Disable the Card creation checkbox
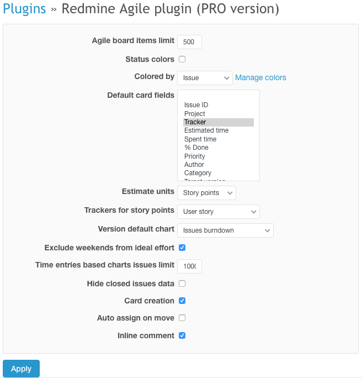Image resolution: width=362 pixels, height=378 pixels. (182, 301)
